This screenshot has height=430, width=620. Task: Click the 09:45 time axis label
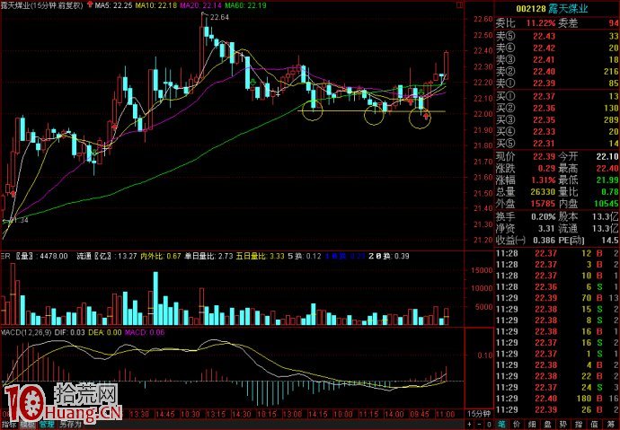coord(420,415)
